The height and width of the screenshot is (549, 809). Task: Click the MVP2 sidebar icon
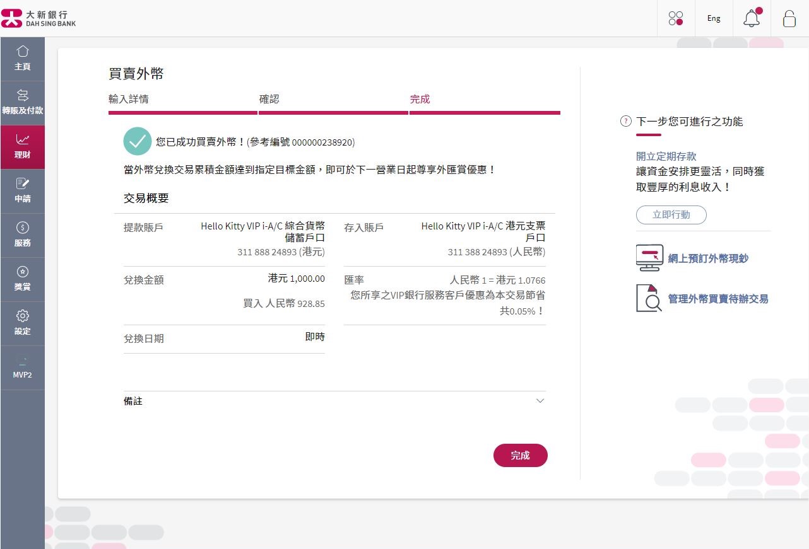click(x=23, y=367)
